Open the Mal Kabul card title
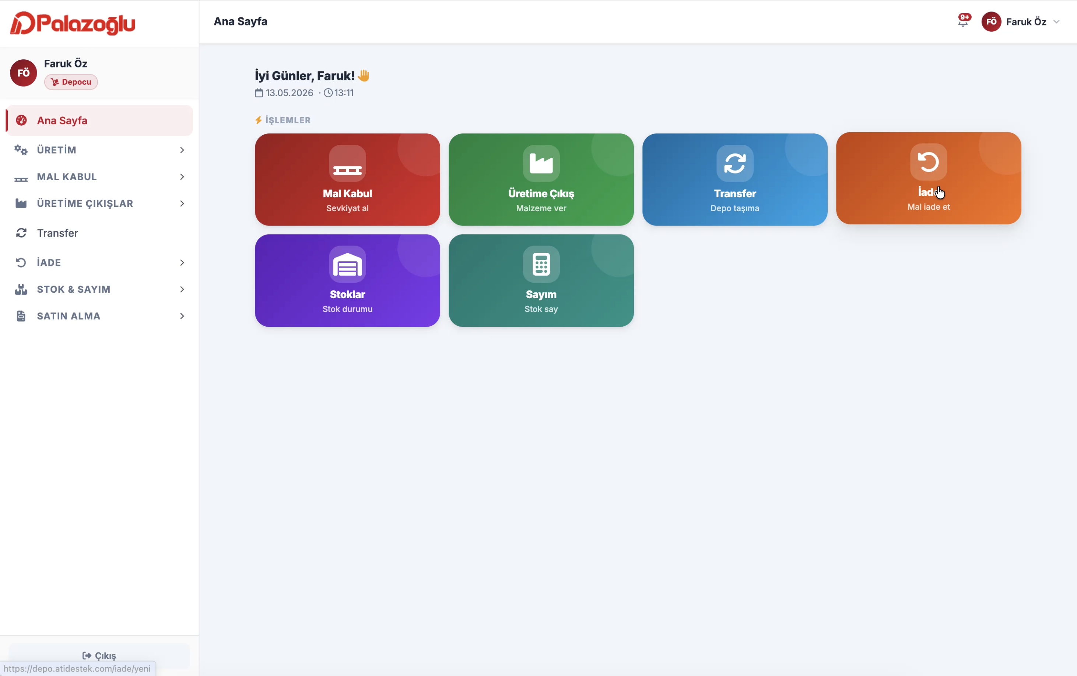Viewport: 1077px width, 676px height. tap(348, 194)
